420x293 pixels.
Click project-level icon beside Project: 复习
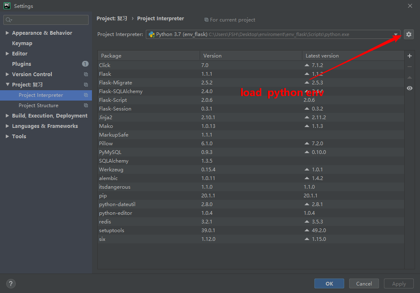pyautogui.click(x=86, y=84)
